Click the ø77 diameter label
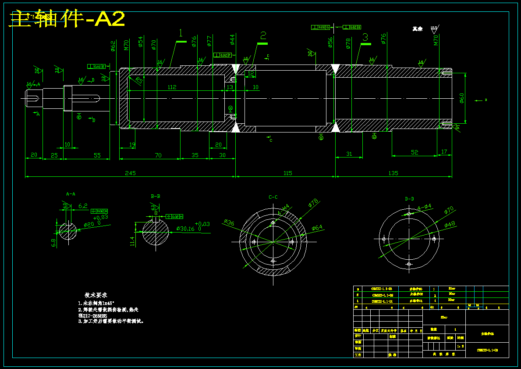 (209, 41)
